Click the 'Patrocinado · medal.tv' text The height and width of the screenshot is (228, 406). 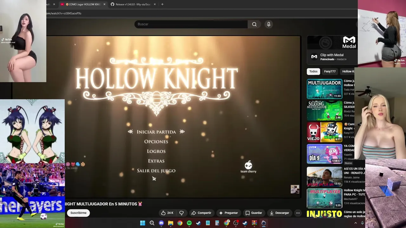333,59
